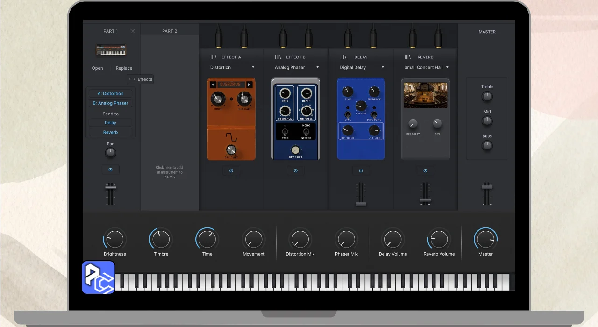
Task: Toggle the Analog Phaser power button
Action: [x=295, y=171]
